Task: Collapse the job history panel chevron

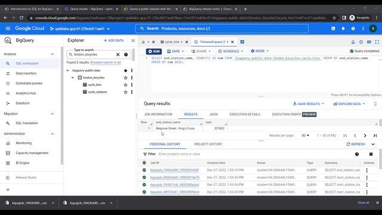Action: pyautogui.click(x=373, y=145)
